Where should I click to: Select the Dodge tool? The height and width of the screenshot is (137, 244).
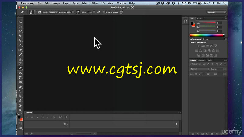coord(20,82)
